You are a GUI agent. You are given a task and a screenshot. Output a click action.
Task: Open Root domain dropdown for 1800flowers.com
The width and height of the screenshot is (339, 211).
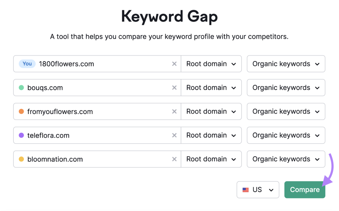click(x=211, y=64)
